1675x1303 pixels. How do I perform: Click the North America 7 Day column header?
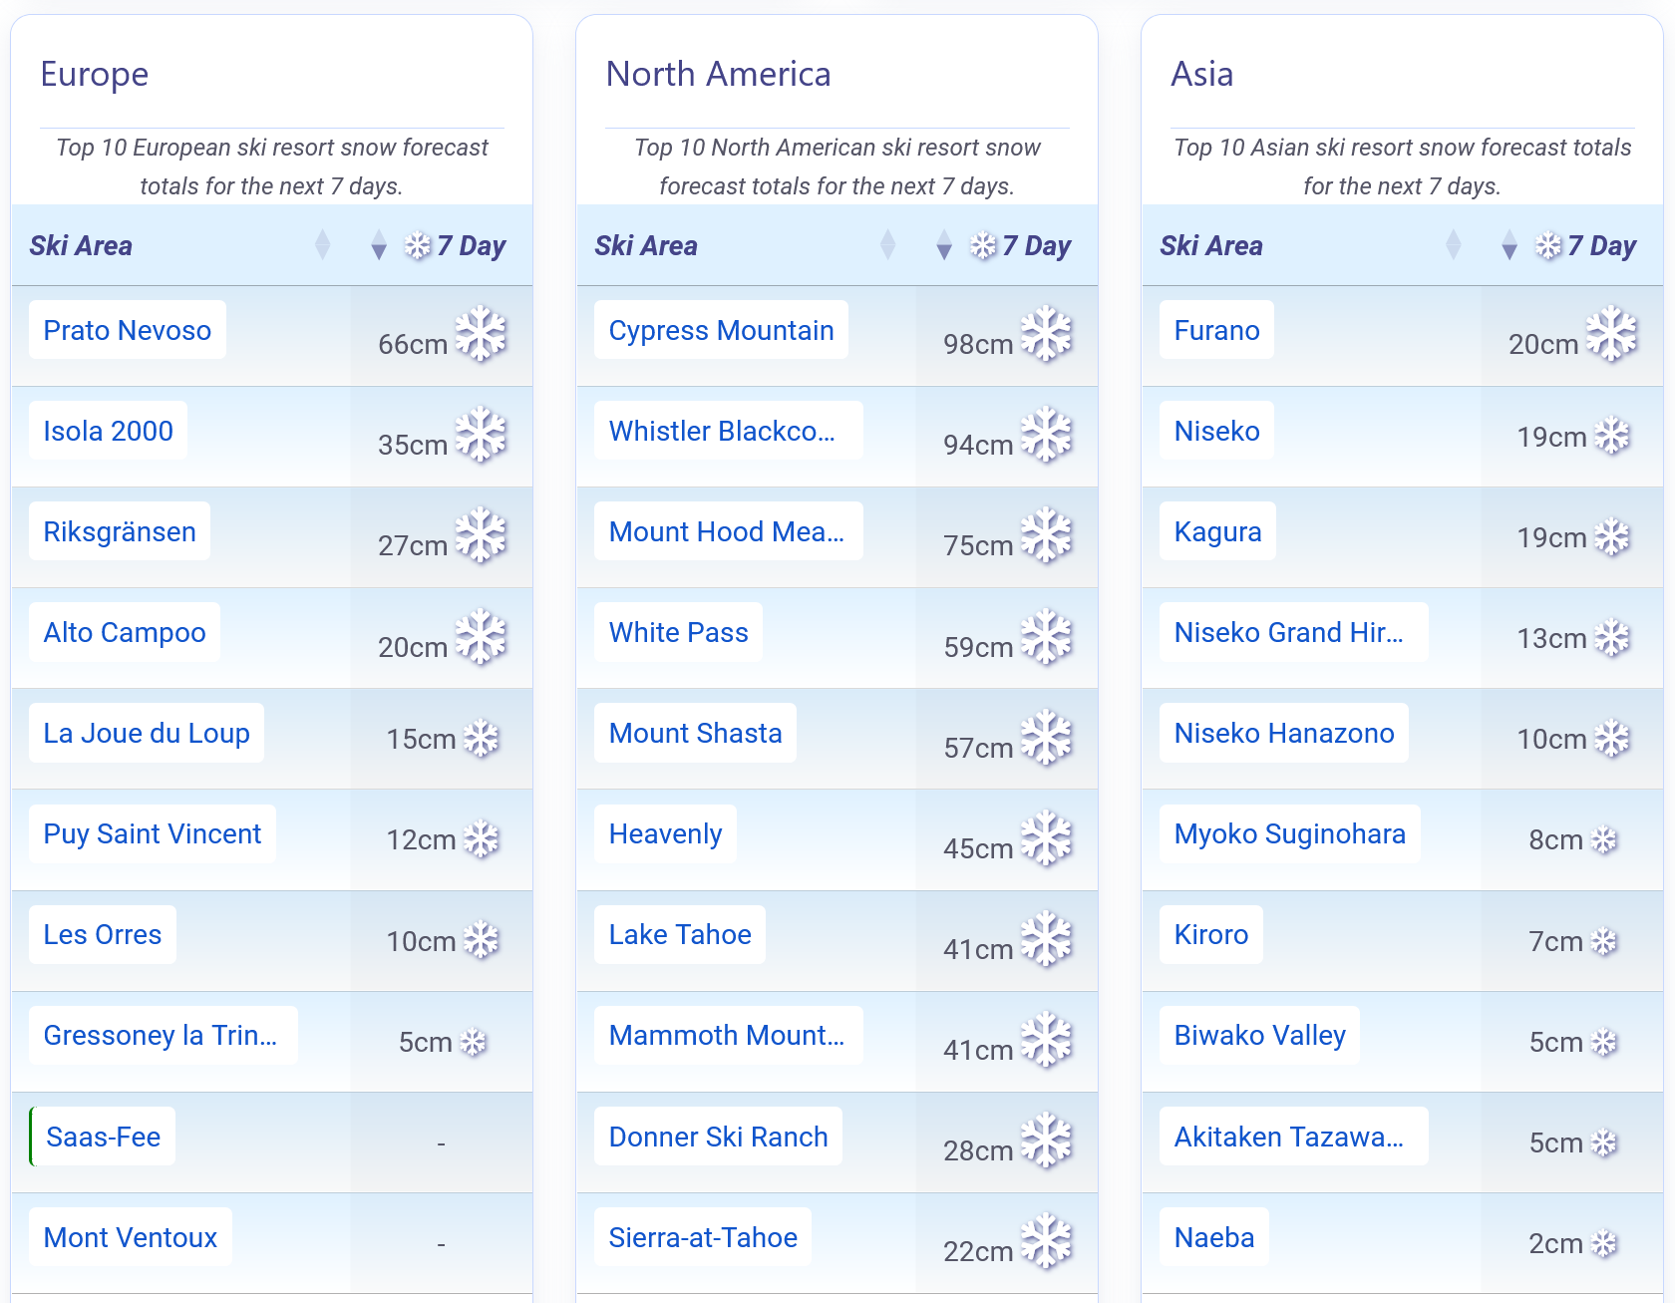pos(1036,245)
